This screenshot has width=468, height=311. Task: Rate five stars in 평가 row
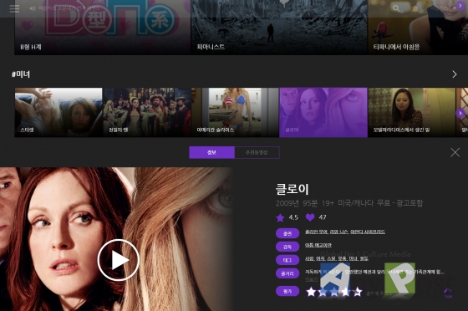[358, 292]
